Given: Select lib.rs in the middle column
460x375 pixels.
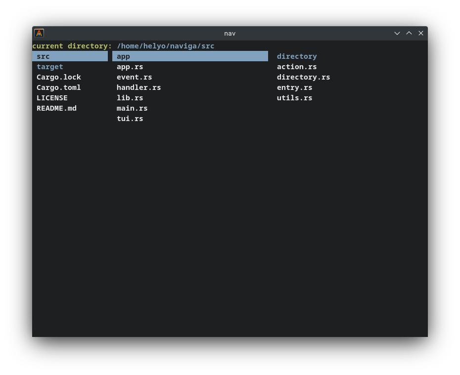Looking at the screenshot, I should (130, 98).
